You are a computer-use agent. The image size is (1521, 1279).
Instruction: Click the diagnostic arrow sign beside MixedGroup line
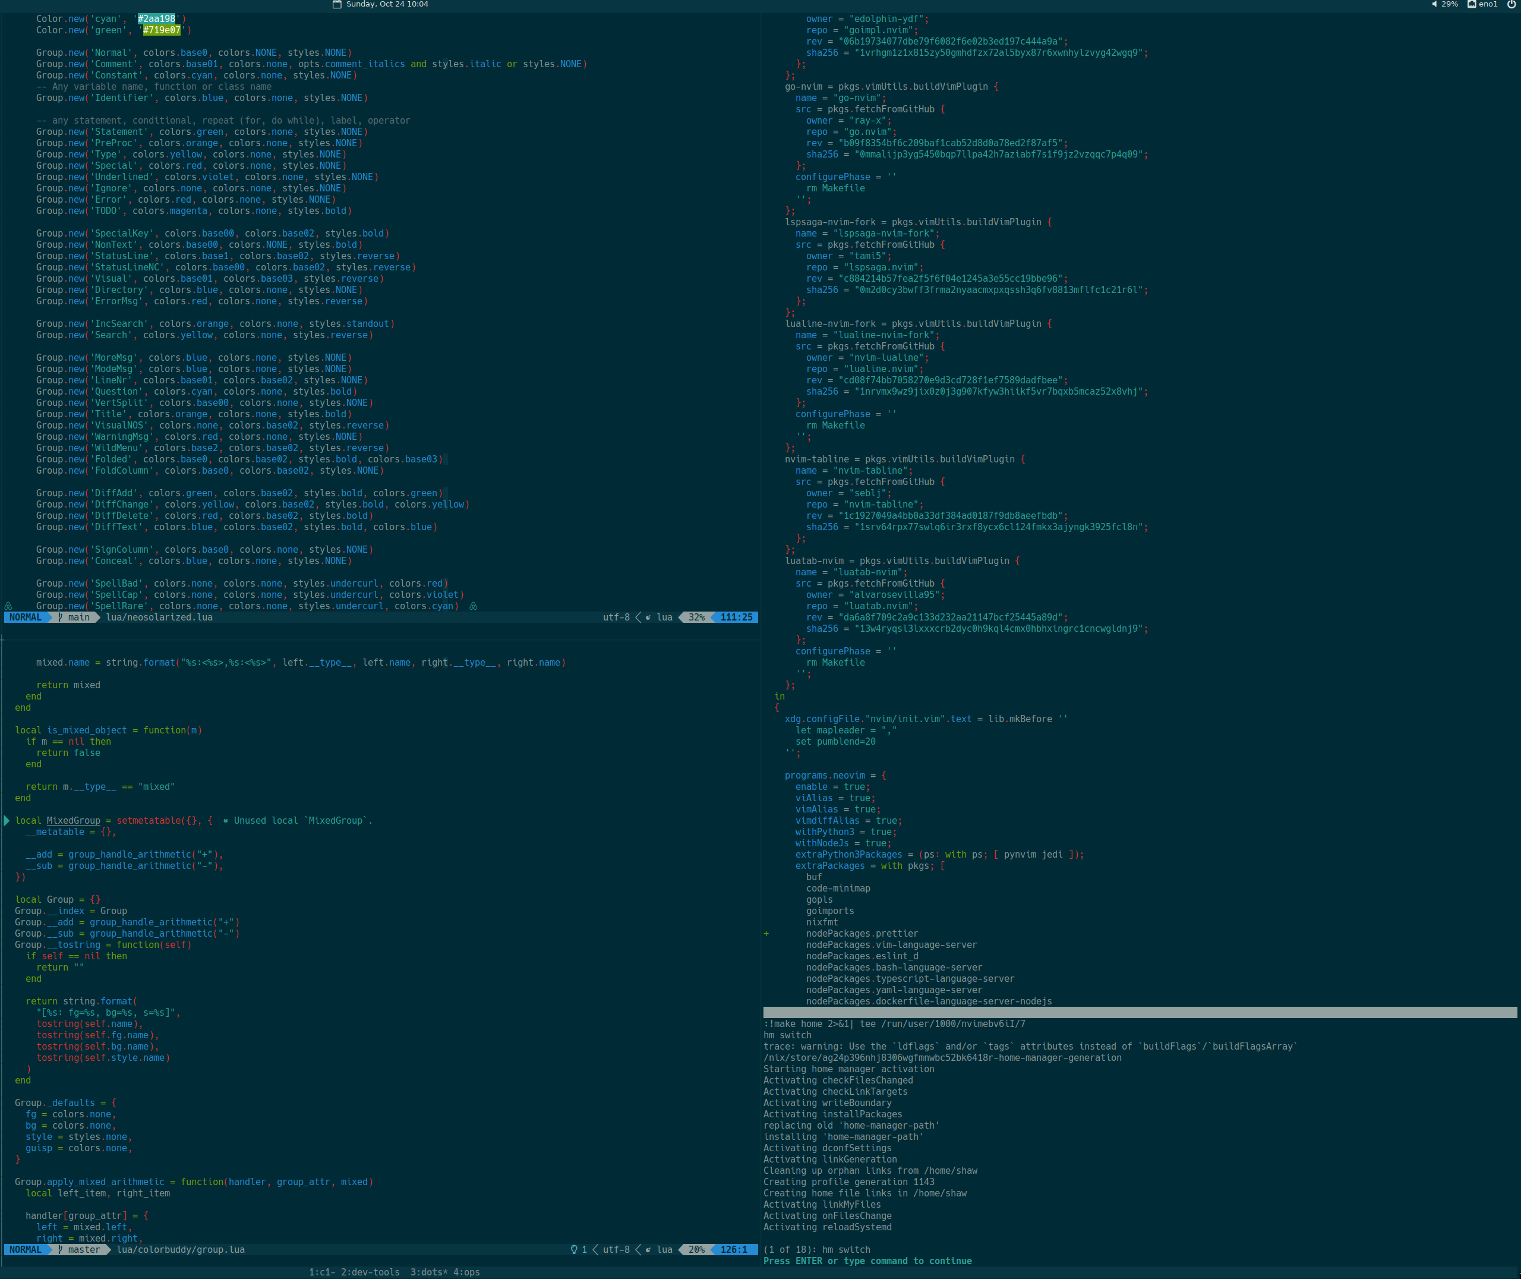pos(7,820)
